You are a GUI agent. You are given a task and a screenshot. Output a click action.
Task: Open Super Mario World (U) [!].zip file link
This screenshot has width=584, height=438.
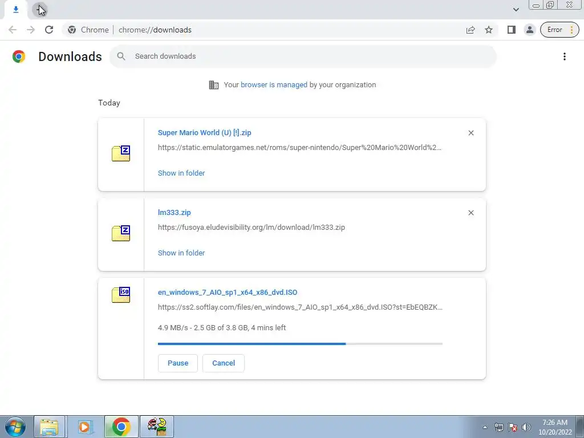click(205, 132)
